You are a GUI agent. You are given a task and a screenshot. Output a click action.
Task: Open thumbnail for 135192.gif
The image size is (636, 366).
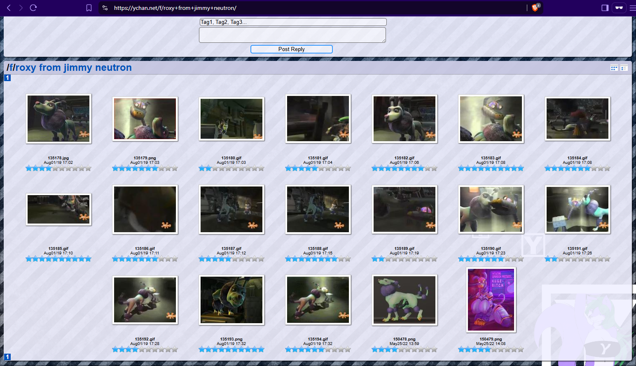[145, 300]
